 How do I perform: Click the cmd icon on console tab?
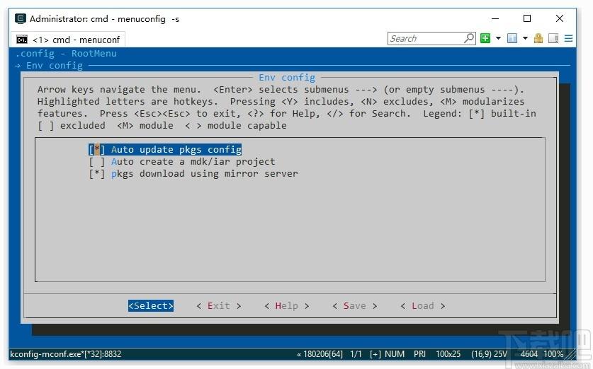(22, 40)
